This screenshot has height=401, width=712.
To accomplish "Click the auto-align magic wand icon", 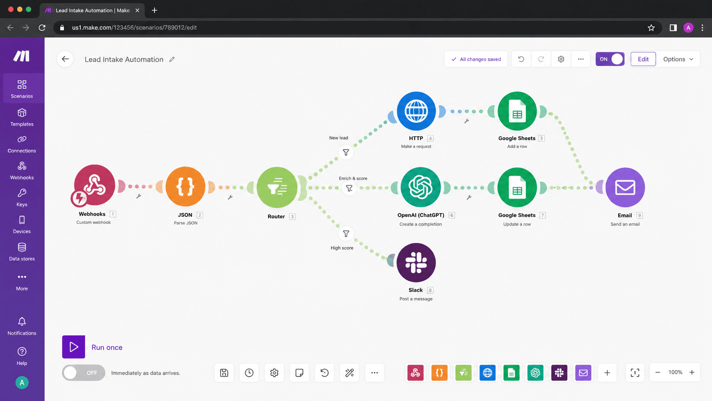I will [350, 373].
